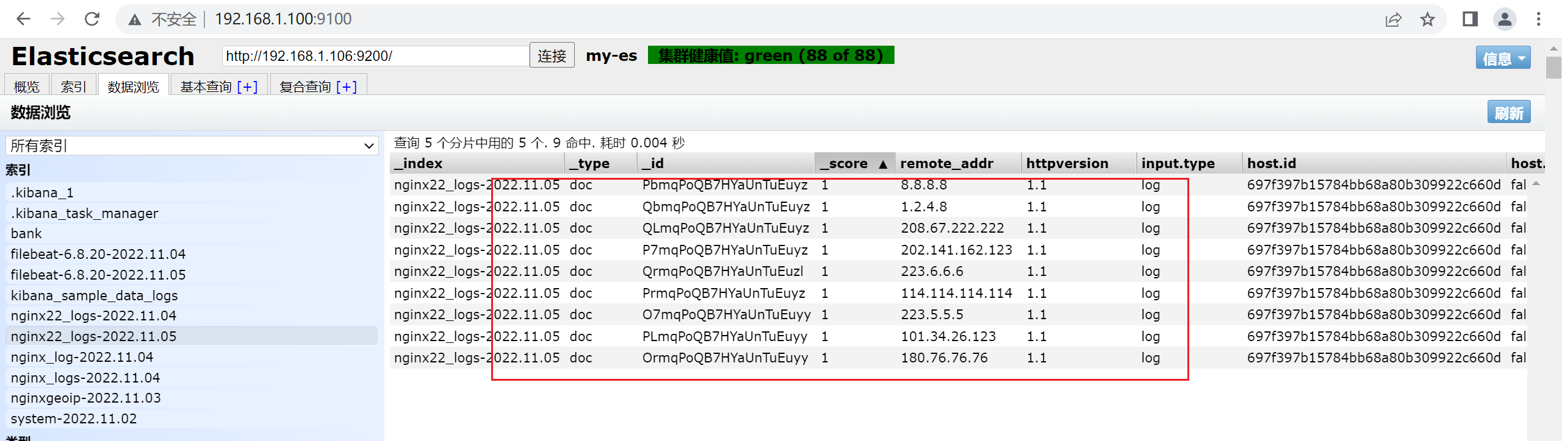
Task: Click the 刷新 refresh button
Action: point(1509,112)
